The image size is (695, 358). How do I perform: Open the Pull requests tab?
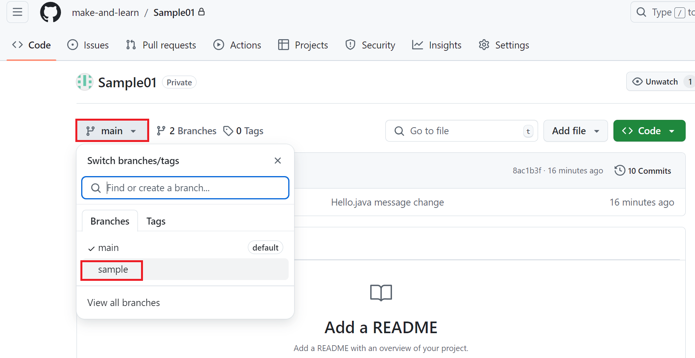pyautogui.click(x=161, y=45)
